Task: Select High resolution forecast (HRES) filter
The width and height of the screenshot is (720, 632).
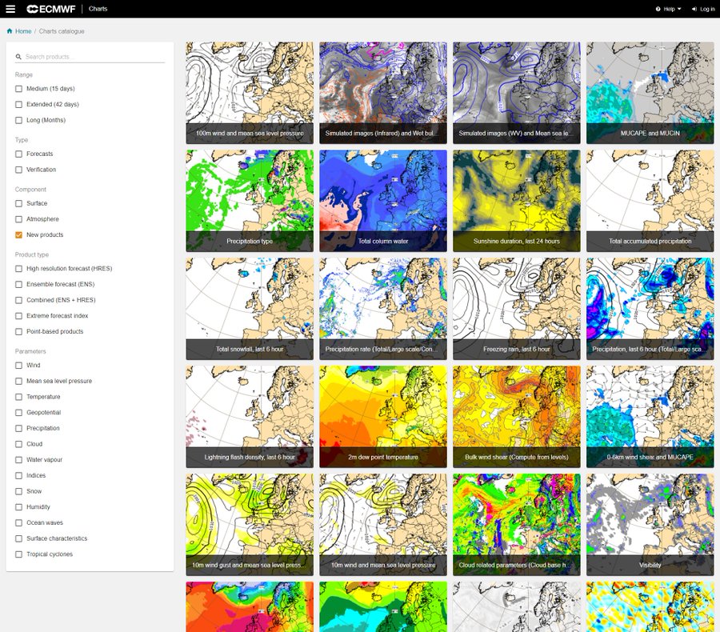Action: pos(19,269)
